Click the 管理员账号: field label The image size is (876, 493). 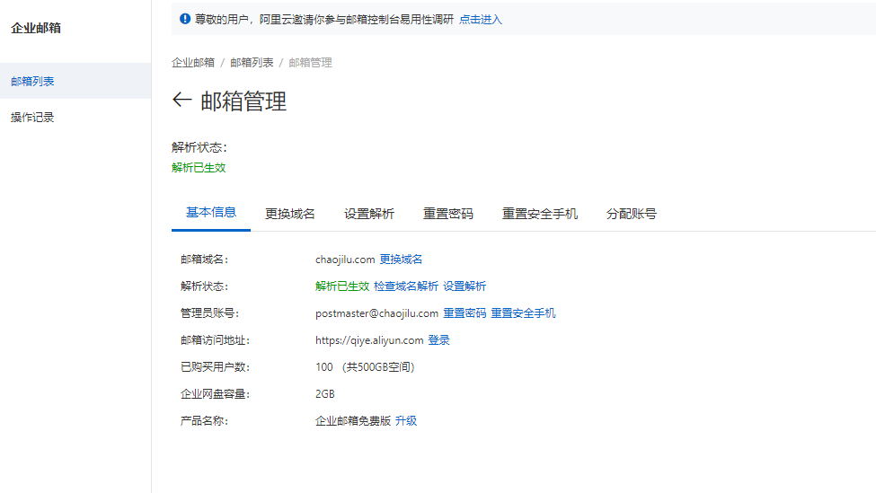tap(209, 313)
